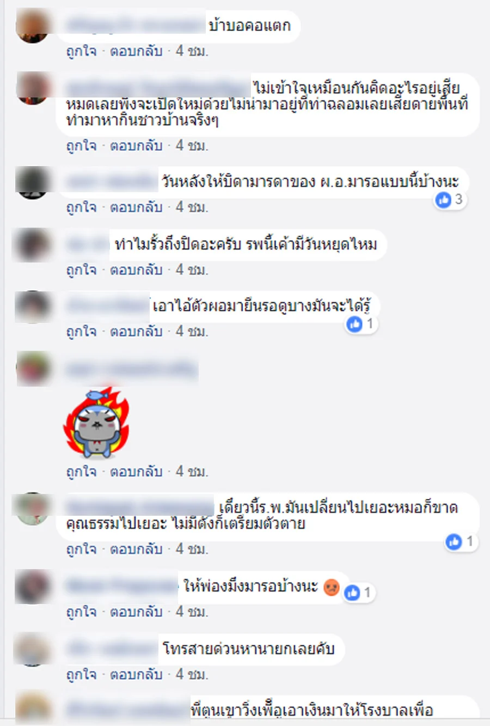
Task: Click ตอบกลับ under บ้าบอคอแตก comment
Action: [136, 51]
